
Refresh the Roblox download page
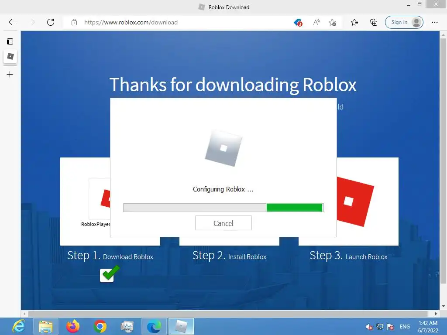coord(51,22)
